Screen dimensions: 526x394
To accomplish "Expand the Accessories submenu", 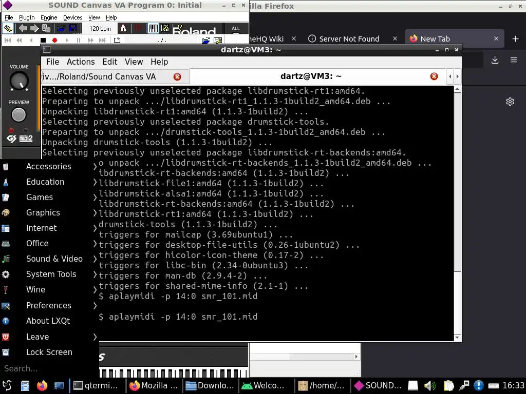I will click(49, 167).
